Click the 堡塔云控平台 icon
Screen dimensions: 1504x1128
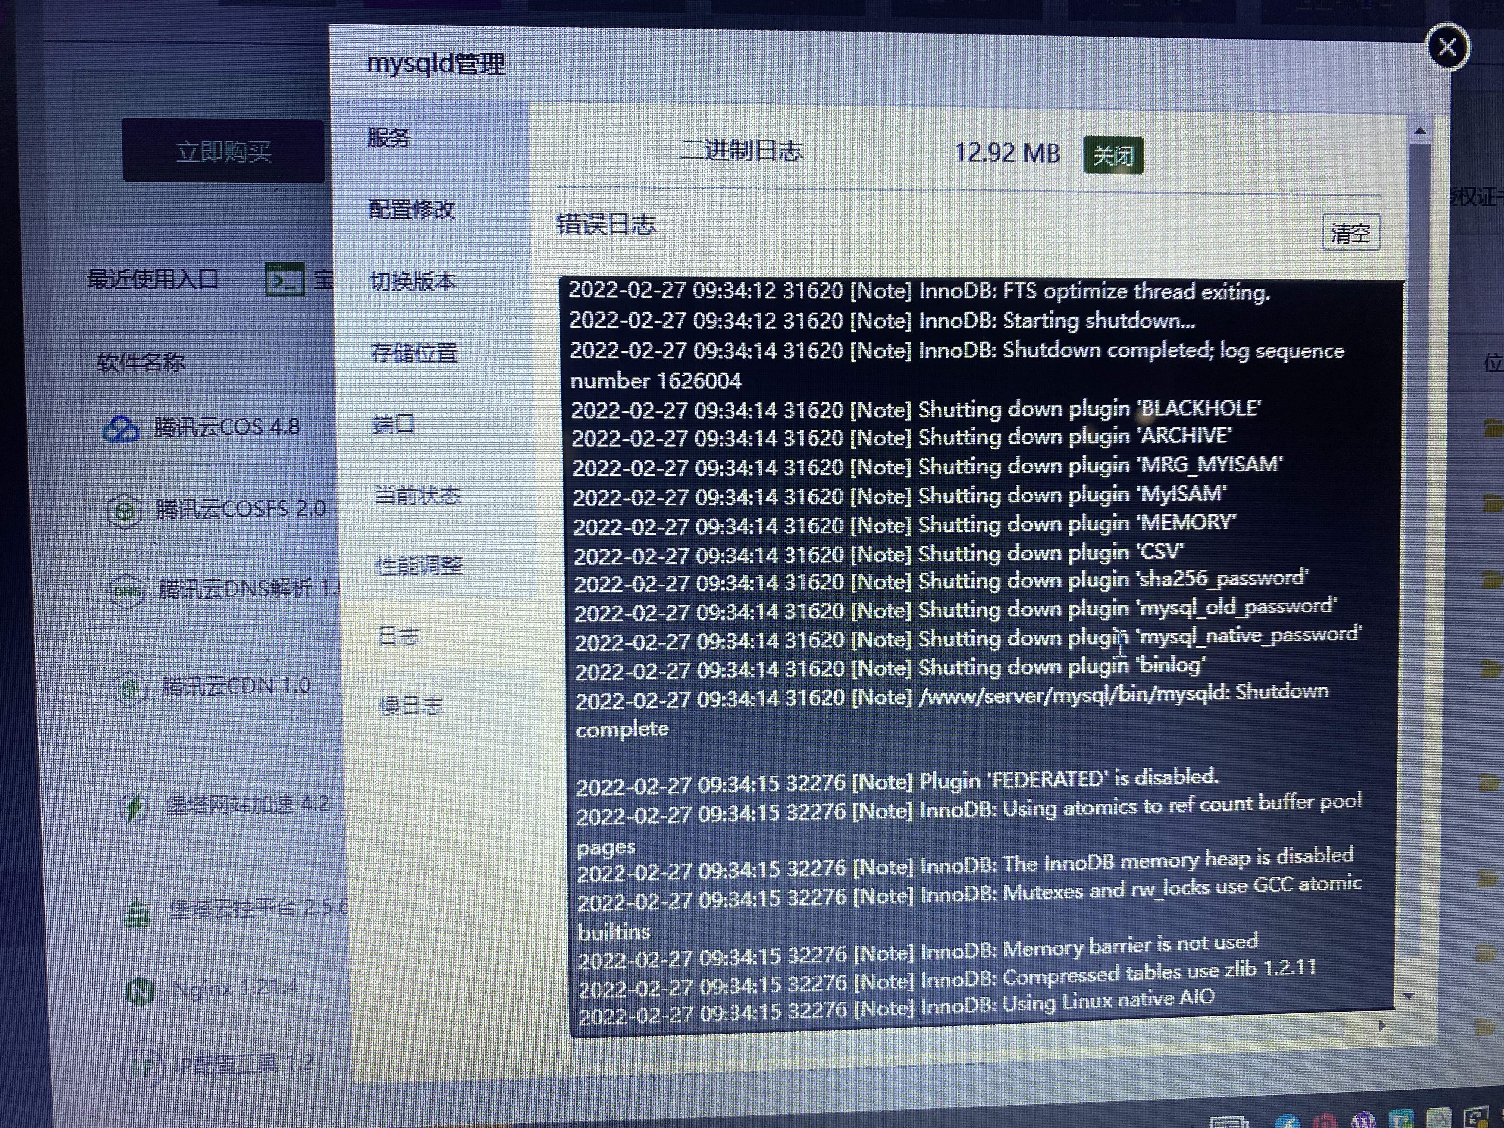click(137, 913)
